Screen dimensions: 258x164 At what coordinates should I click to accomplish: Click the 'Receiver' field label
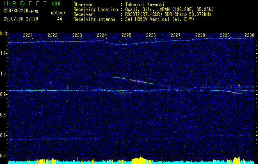(83, 14)
